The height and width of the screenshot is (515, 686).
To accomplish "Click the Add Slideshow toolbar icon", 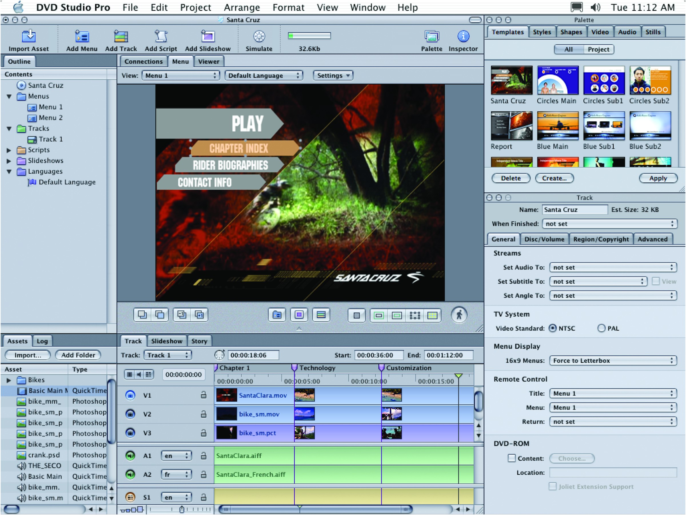I will 208,37.
